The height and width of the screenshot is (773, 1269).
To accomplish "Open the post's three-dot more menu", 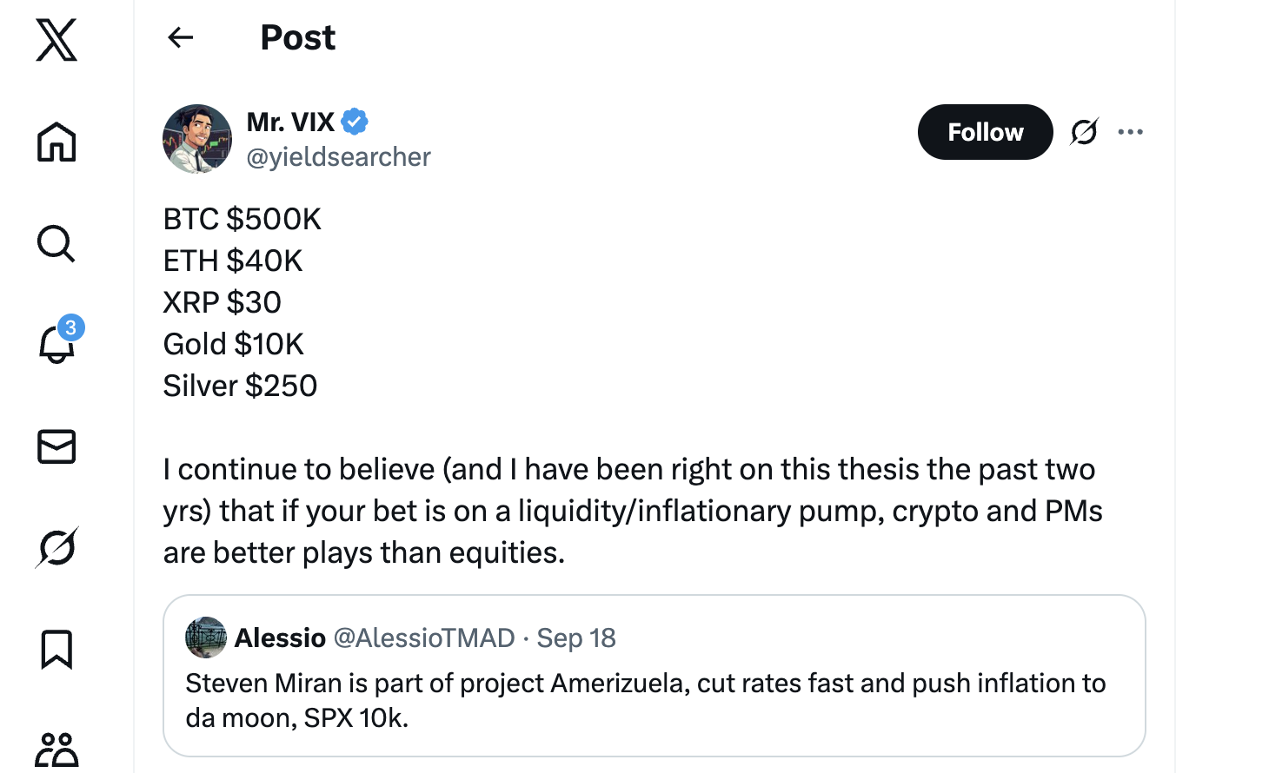I will (1130, 132).
